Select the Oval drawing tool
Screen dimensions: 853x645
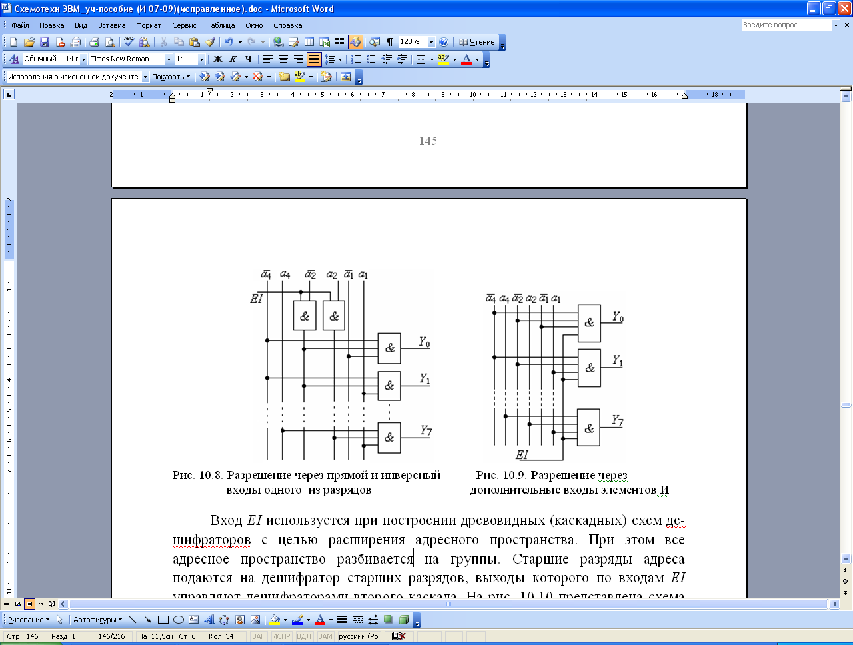pos(178,620)
